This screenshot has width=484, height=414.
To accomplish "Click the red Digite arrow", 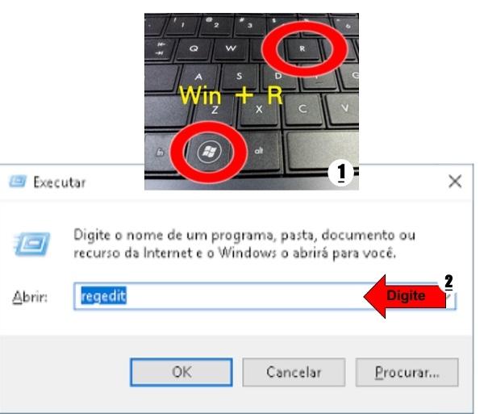I will coord(405,296).
